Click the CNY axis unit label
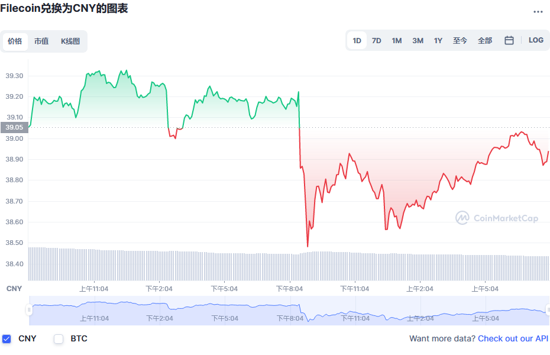The image size is (550, 355). (x=14, y=289)
